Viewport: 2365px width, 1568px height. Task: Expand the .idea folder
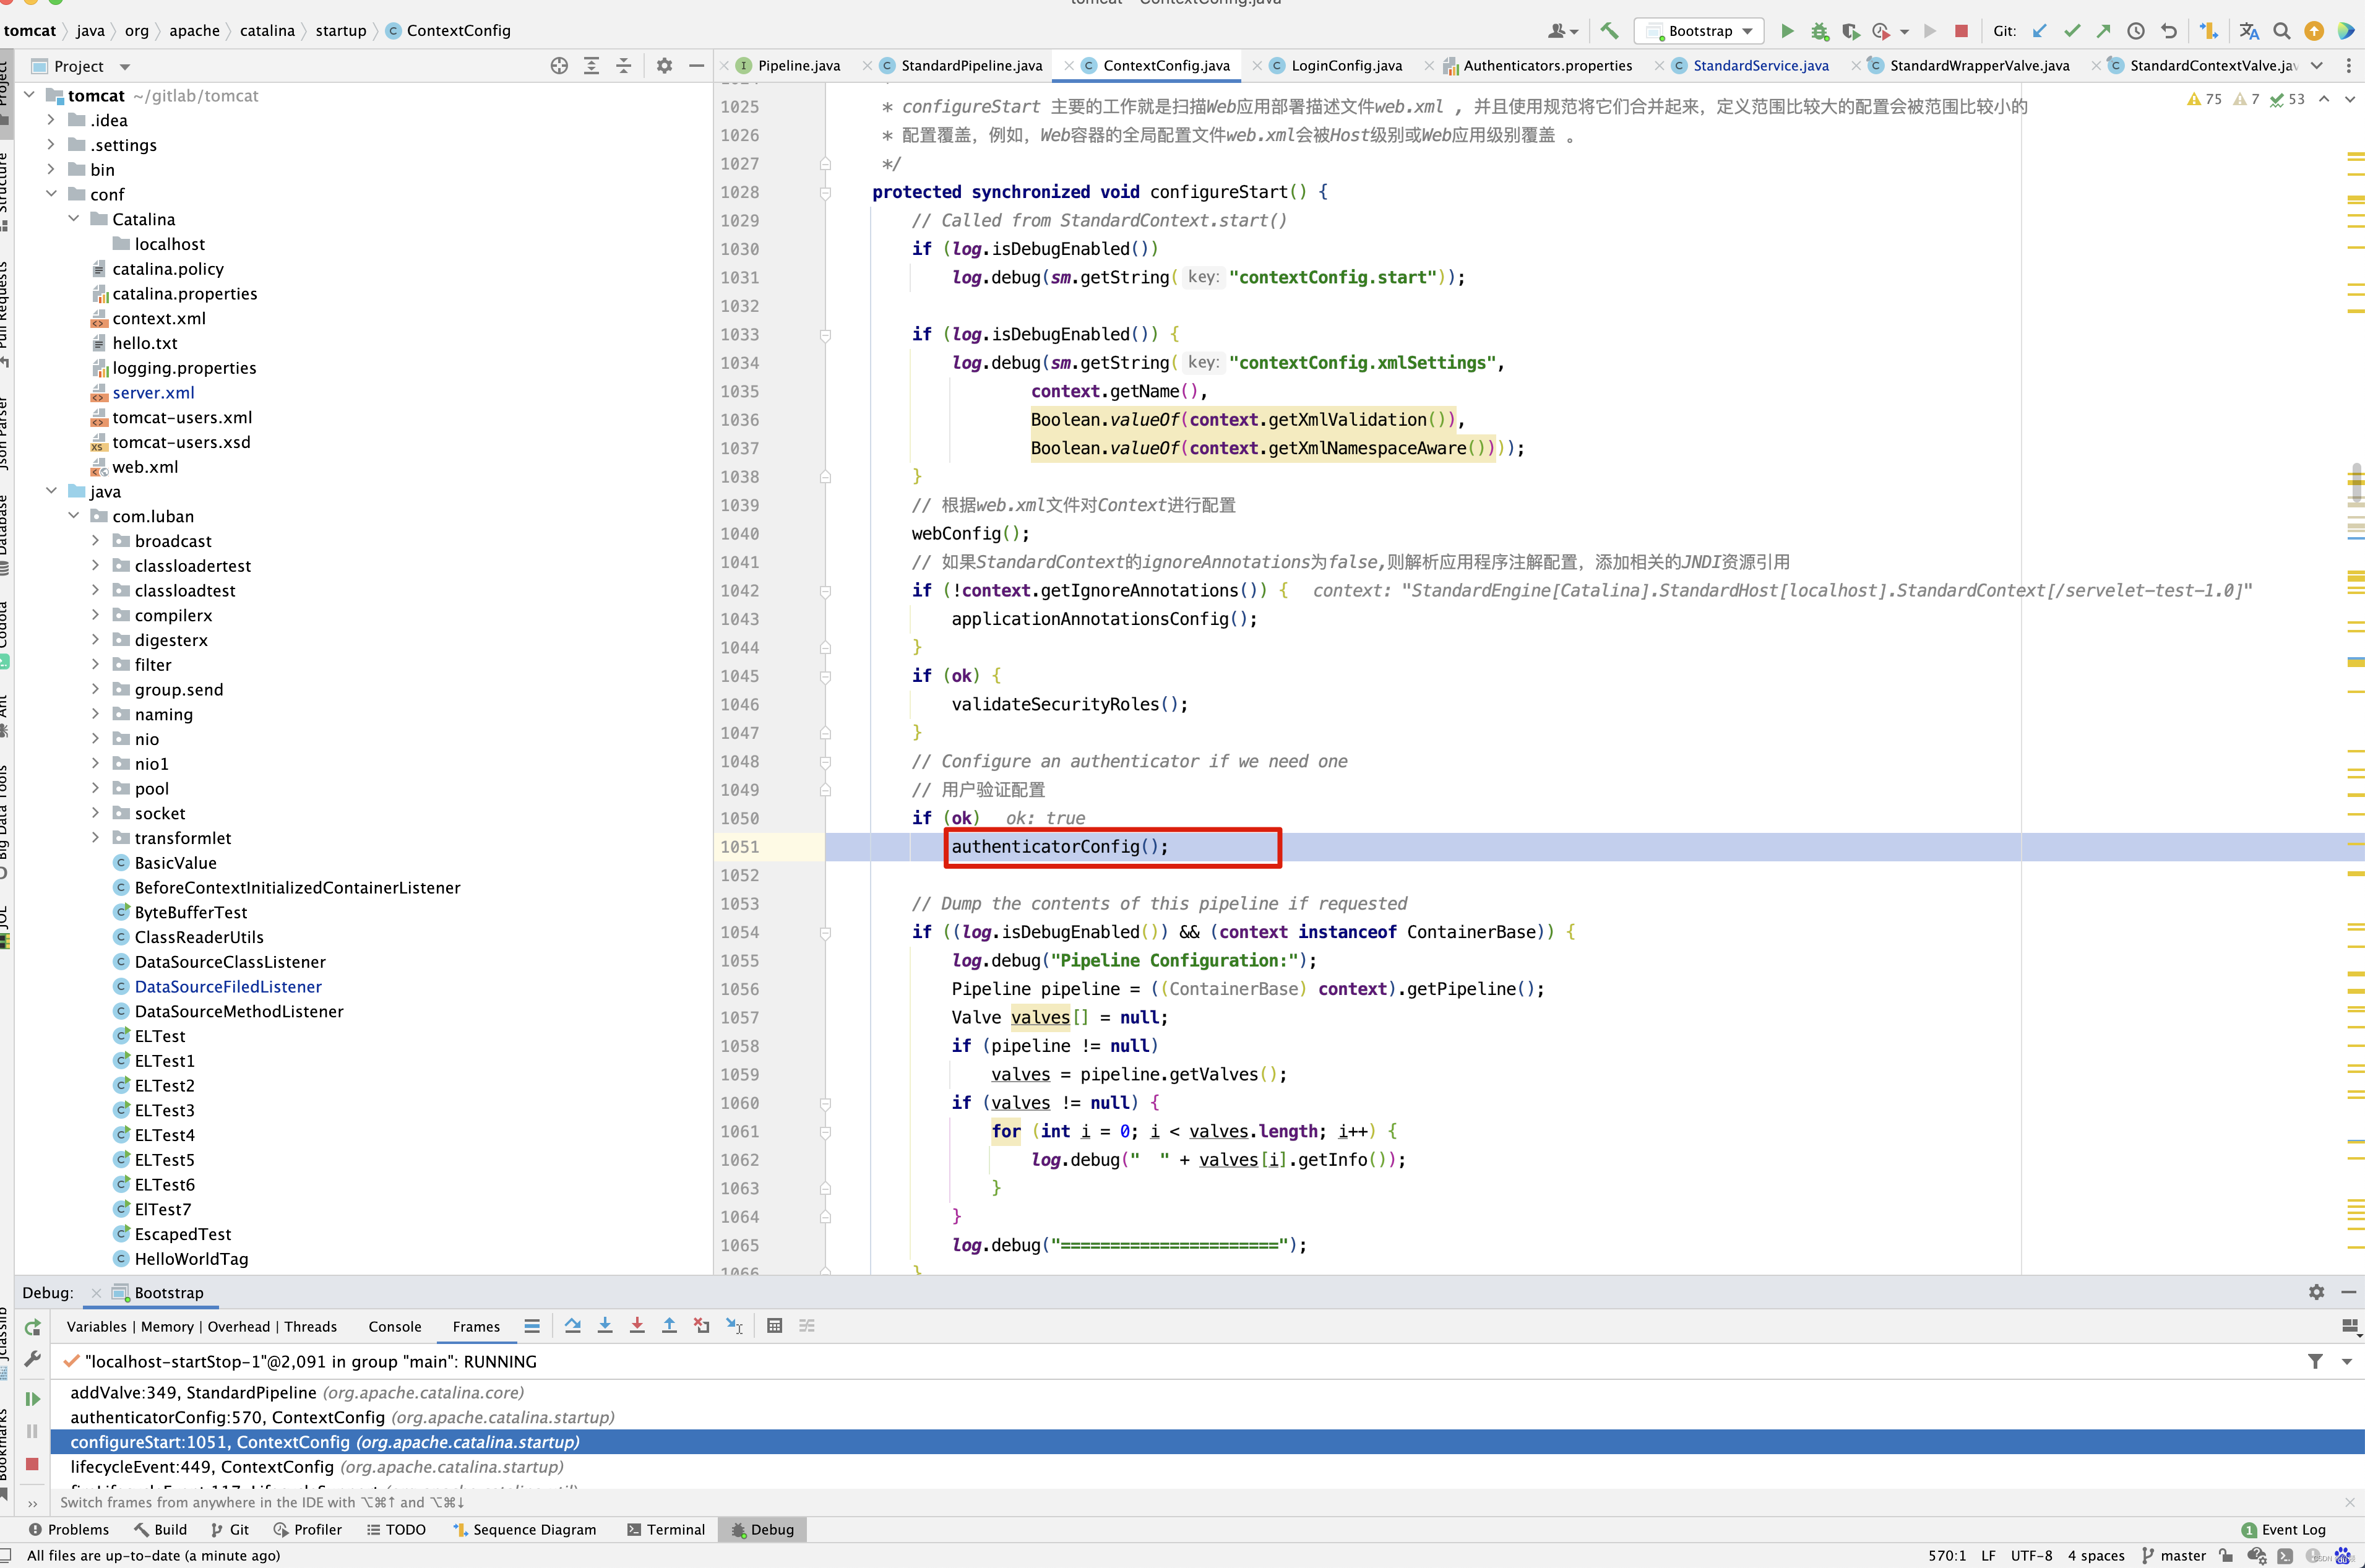pyautogui.click(x=51, y=120)
